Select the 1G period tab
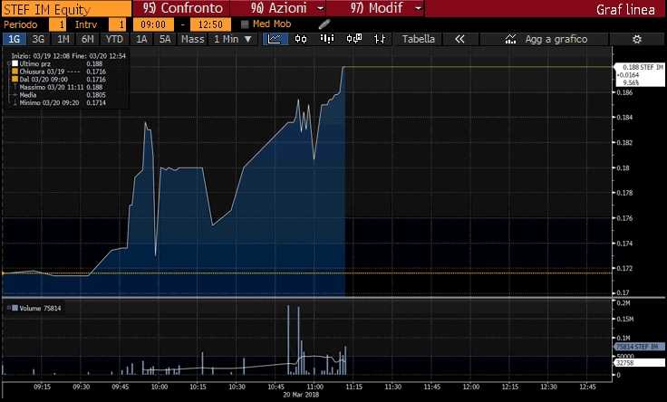667x402 pixels. (x=14, y=39)
